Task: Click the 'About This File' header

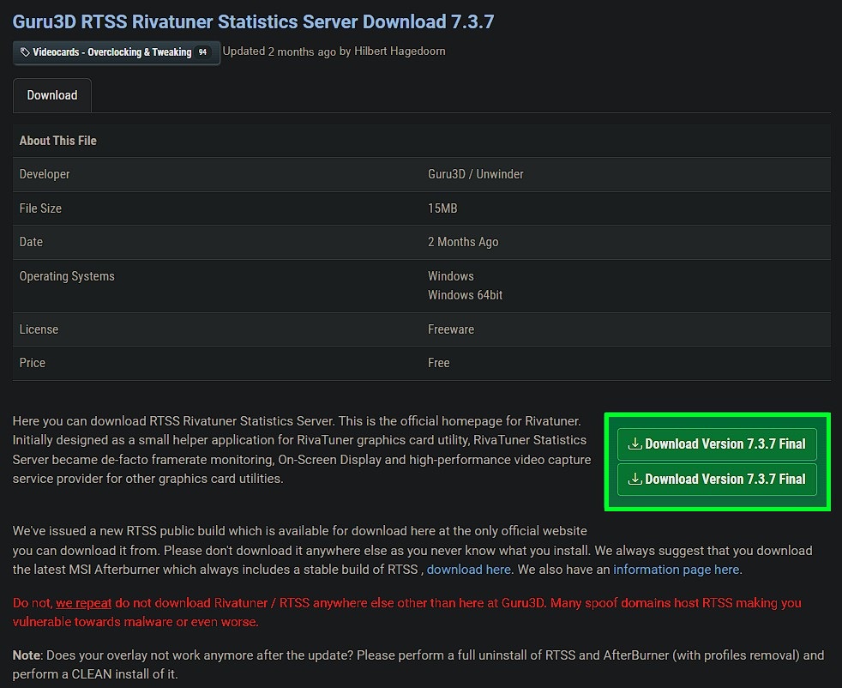Action: click(58, 141)
